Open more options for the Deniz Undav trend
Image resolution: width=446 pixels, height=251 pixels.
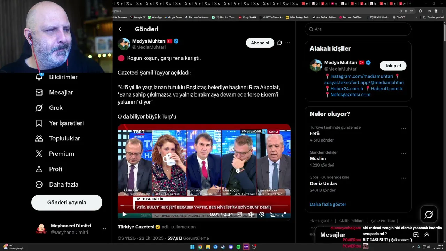(403, 178)
